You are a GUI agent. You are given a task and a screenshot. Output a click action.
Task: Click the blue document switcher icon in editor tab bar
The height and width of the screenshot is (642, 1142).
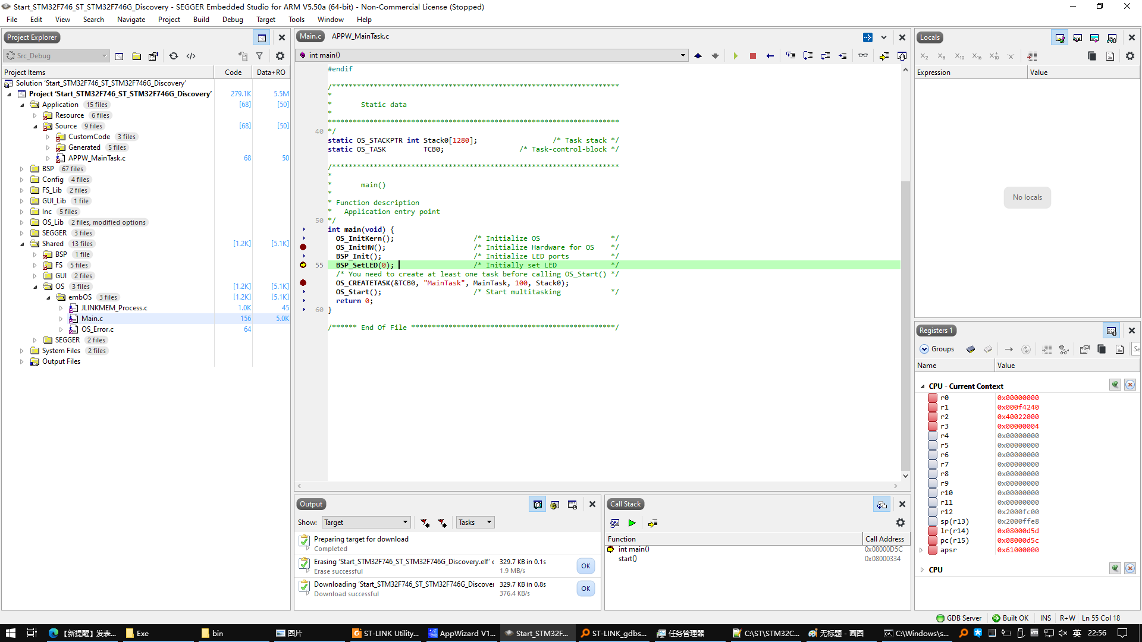coord(868,37)
